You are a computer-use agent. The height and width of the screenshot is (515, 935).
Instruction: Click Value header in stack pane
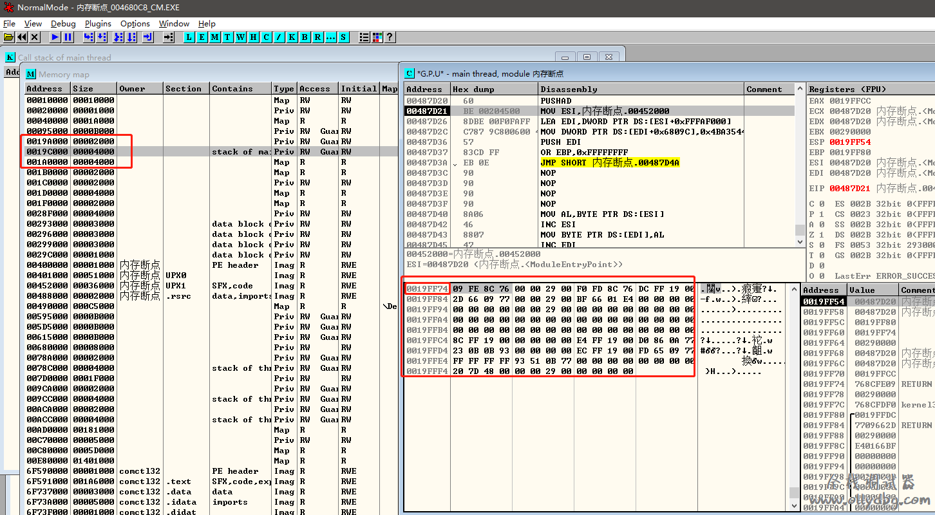click(873, 290)
